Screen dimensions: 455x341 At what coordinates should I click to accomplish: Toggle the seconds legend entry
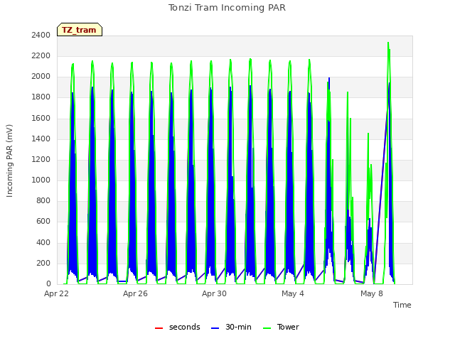pyautogui.click(x=177, y=327)
